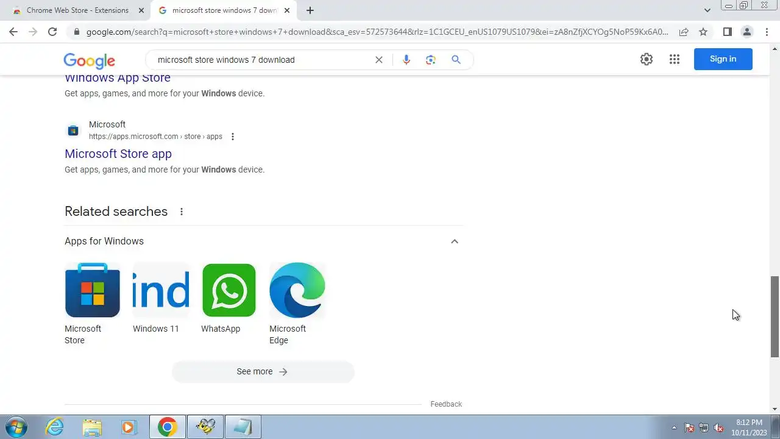
Task: Switch to Chrome Web Store - Extensions tab
Action: pyautogui.click(x=77, y=10)
